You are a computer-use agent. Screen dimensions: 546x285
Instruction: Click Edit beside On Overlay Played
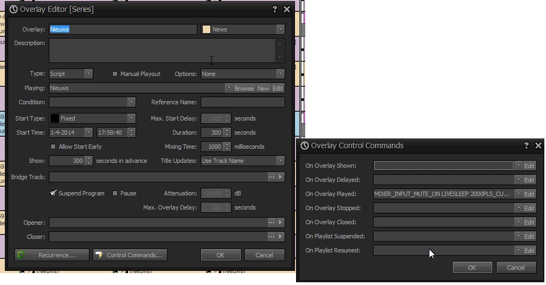[x=529, y=194]
